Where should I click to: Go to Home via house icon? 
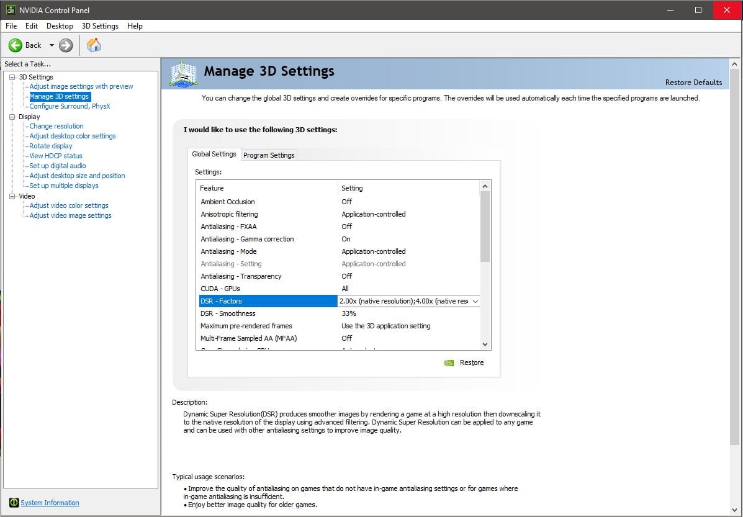[94, 45]
